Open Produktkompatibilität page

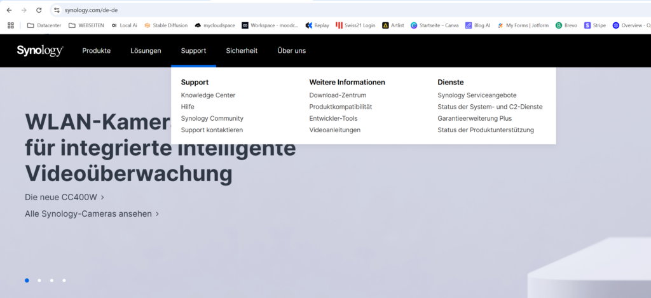[341, 107]
